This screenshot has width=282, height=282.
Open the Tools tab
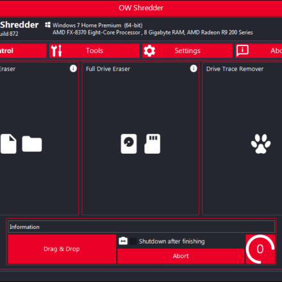point(94,51)
